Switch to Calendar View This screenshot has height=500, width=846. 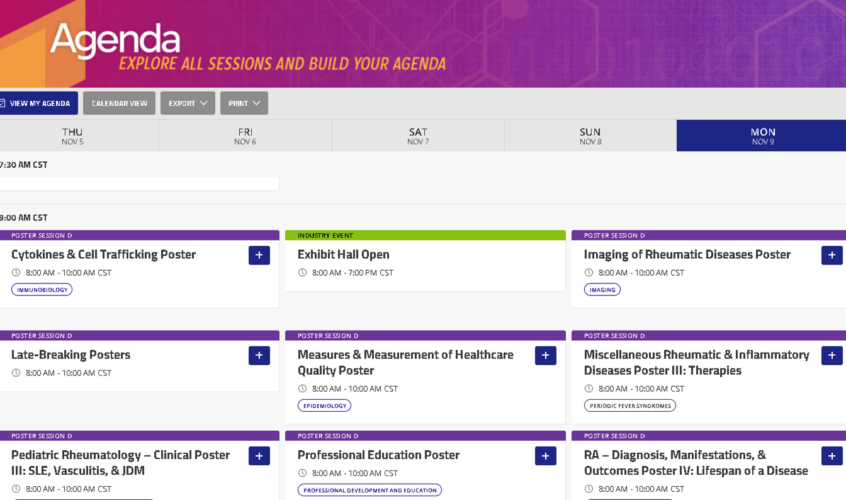pos(120,103)
